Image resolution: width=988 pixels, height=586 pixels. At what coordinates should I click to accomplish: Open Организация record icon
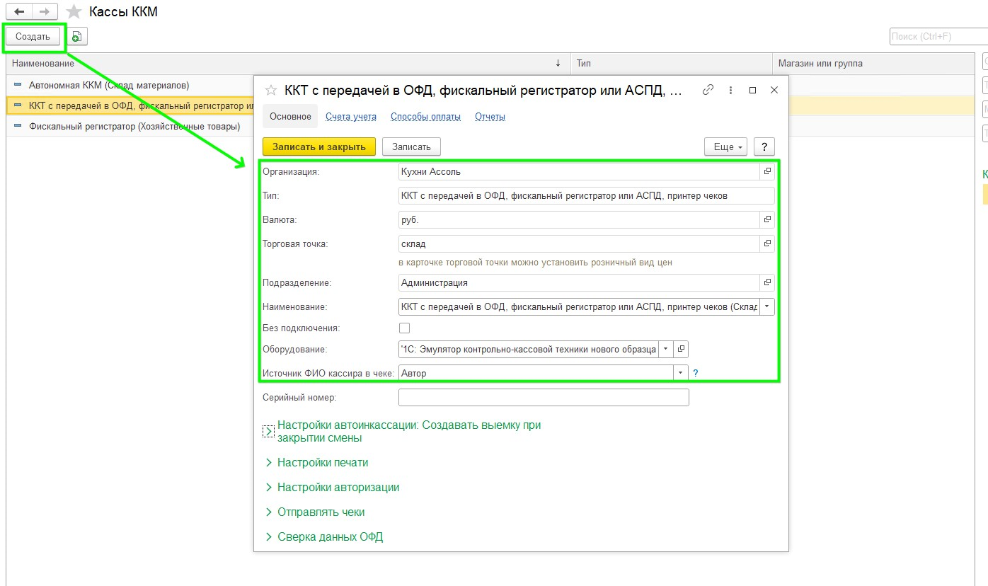point(767,171)
